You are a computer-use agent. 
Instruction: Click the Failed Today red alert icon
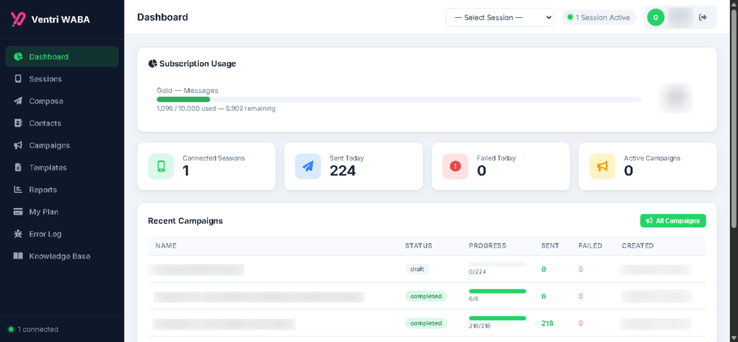tap(455, 166)
